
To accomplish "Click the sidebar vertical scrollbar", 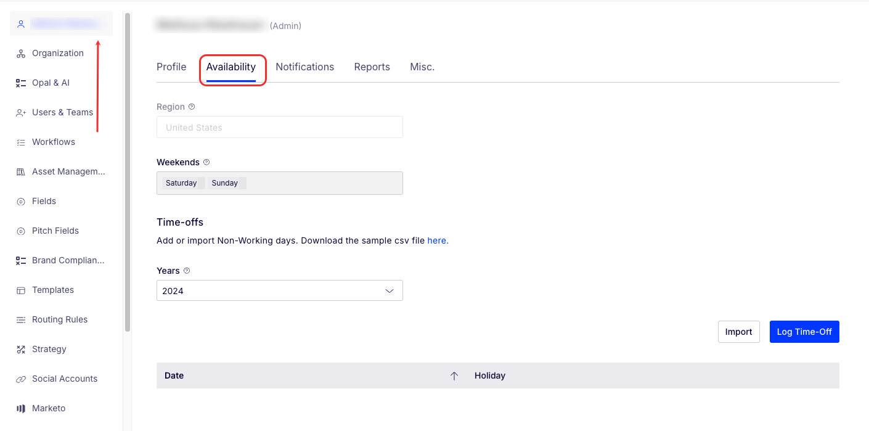I will (128, 173).
